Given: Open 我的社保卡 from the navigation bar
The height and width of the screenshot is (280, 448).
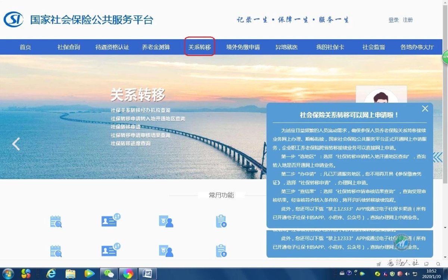Looking at the screenshot, I should [330, 47].
